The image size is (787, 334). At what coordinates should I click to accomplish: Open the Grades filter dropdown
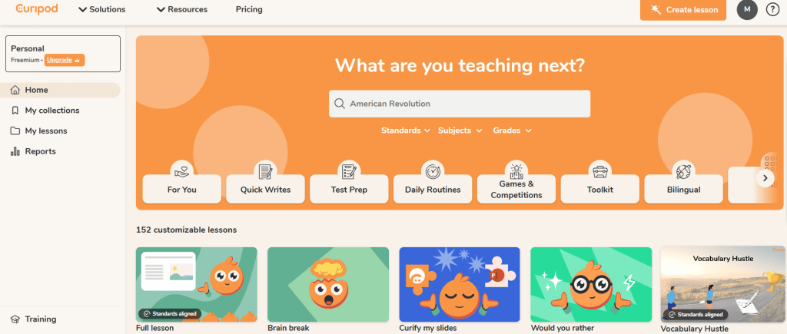click(512, 131)
